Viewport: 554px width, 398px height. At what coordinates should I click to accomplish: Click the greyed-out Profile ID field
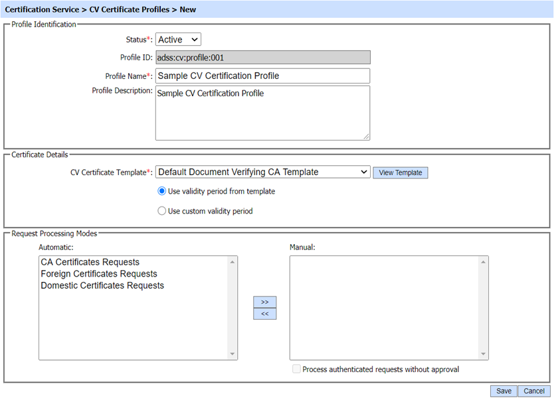(x=262, y=58)
